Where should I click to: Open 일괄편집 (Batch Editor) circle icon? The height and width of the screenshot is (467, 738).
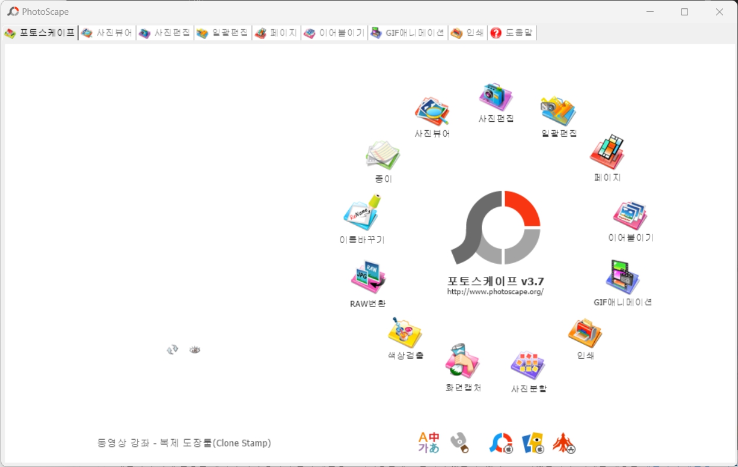coord(559,116)
